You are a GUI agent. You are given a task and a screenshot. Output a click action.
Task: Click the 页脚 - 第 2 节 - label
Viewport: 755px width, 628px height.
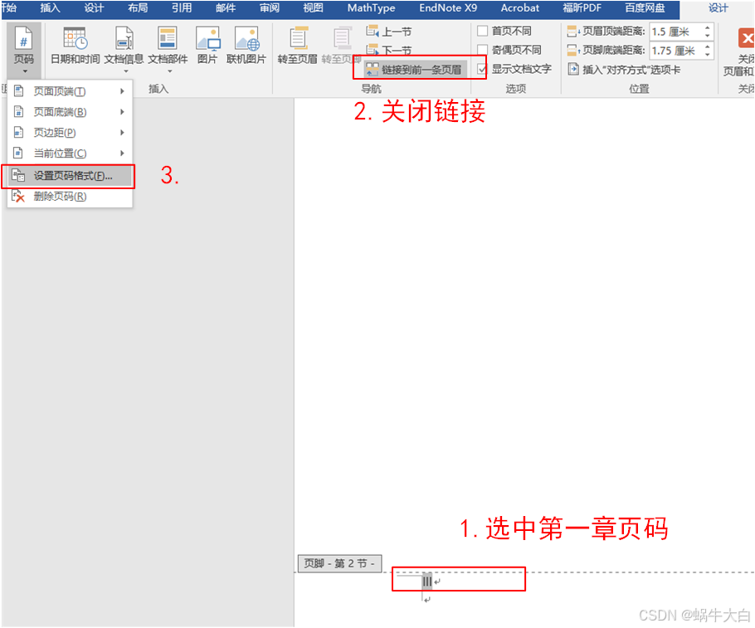(x=339, y=563)
